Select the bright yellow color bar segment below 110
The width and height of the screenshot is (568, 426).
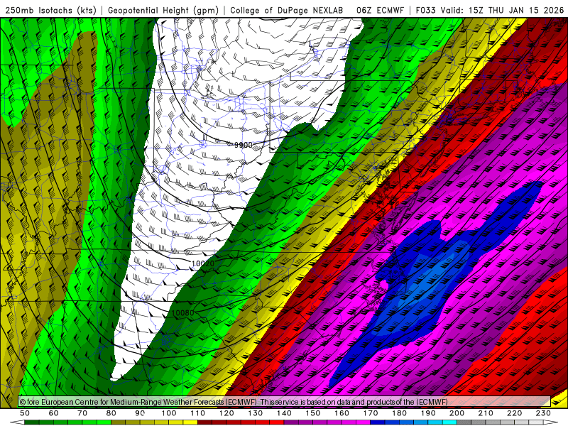(190, 422)
